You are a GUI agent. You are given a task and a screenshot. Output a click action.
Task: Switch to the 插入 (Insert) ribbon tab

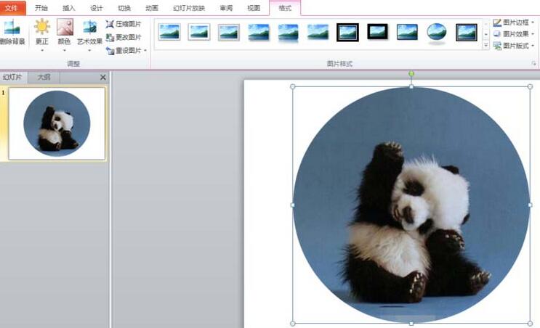point(68,8)
